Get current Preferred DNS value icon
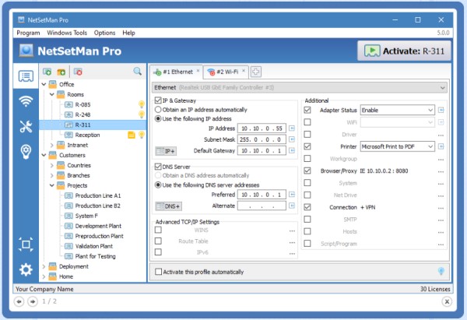The width and height of the screenshot is (467, 320). [292, 195]
